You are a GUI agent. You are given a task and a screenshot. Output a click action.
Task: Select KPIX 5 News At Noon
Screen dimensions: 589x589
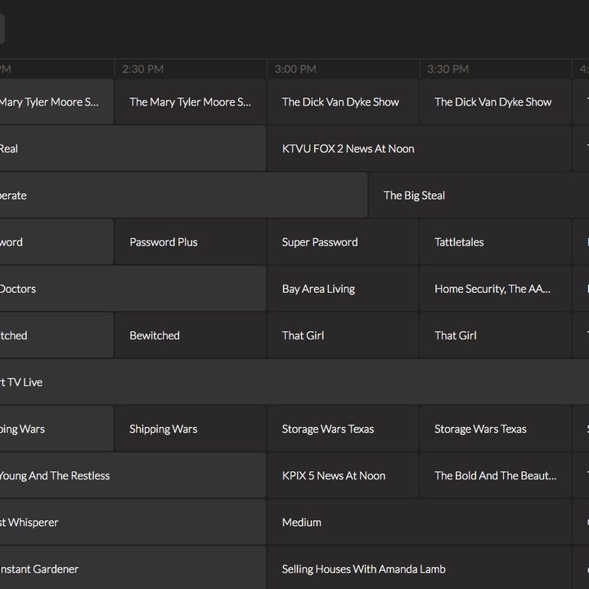pos(343,475)
